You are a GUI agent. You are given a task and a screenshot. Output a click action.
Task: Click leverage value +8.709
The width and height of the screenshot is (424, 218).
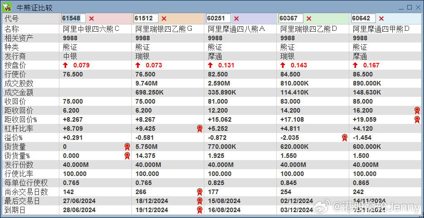click(73, 129)
